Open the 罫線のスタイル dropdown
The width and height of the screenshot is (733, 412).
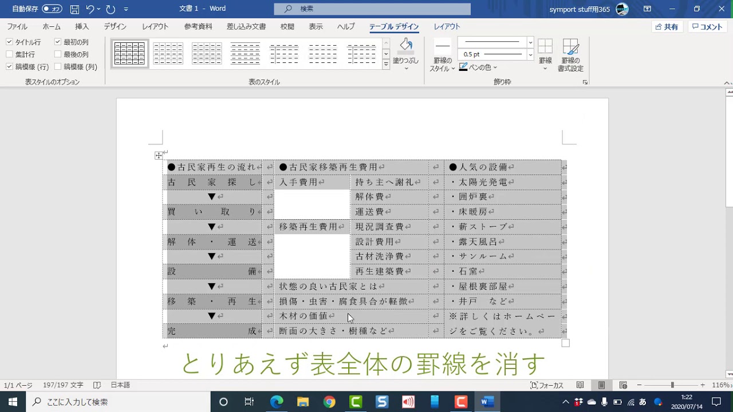coord(442,56)
